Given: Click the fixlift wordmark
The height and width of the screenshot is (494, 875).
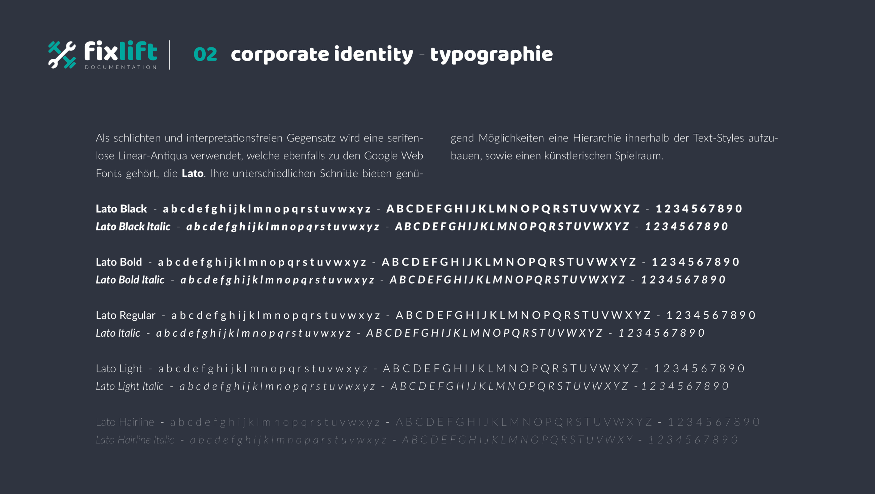Looking at the screenshot, I should 120,51.
